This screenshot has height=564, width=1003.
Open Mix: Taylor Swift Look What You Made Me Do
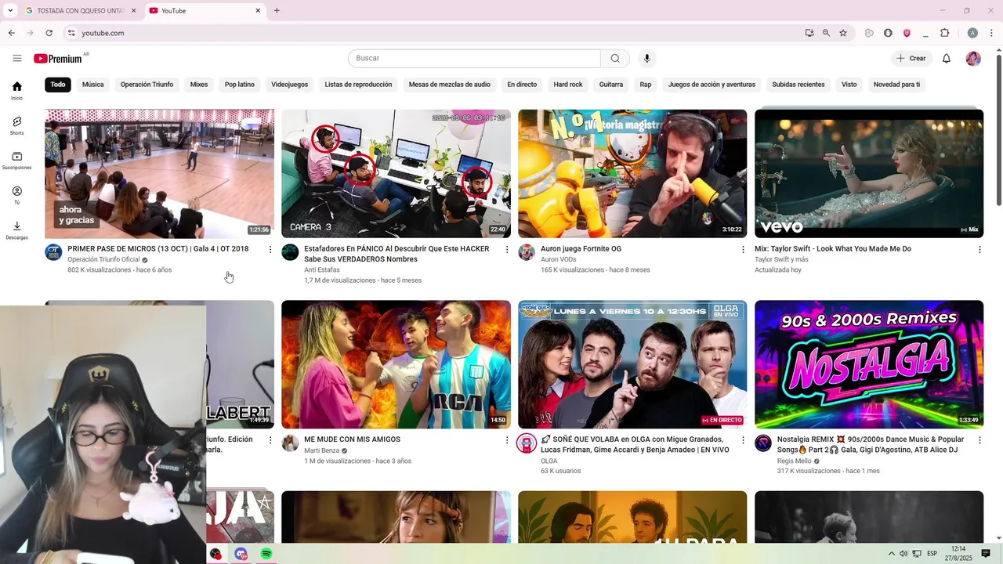(833, 249)
